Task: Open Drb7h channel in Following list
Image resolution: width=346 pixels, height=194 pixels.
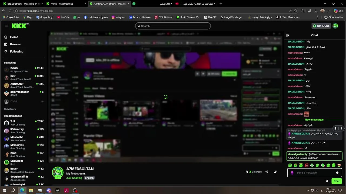Action: (x=24, y=70)
